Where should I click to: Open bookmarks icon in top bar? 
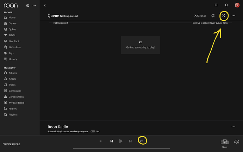click(216, 5)
